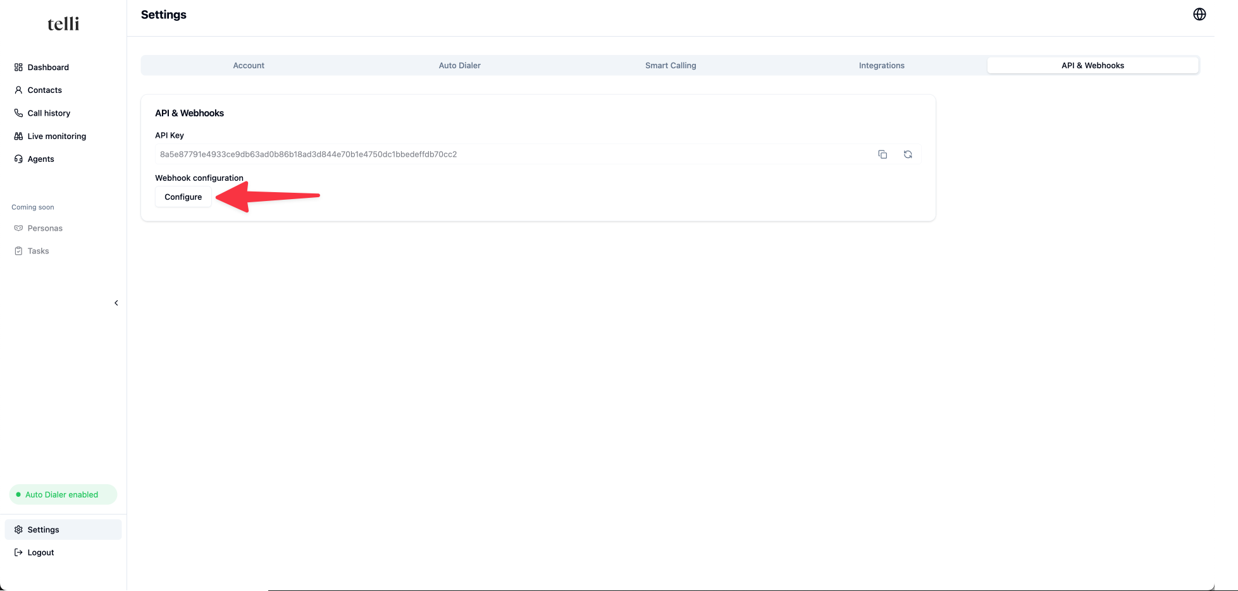This screenshot has width=1238, height=591.
Task: Open the Integrations tab
Action: point(882,65)
